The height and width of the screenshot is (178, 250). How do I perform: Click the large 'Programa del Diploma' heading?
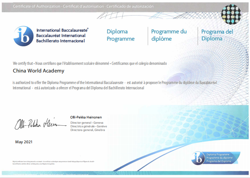(x=217, y=35)
